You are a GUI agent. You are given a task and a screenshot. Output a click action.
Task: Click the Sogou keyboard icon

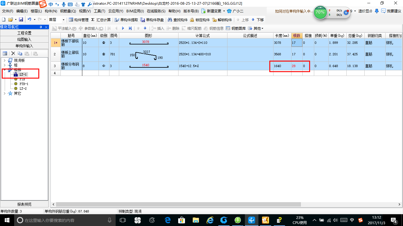pyautogui.click(x=70, y=4)
